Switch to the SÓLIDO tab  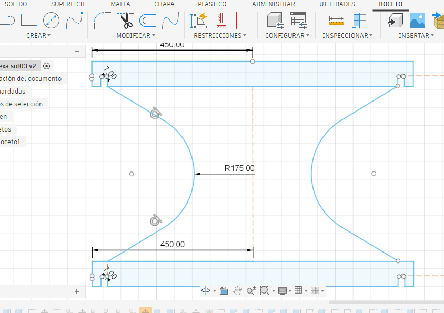(x=16, y=4)
